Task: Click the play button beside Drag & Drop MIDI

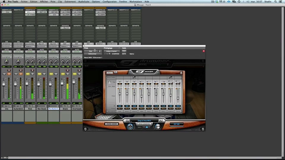Action: tap(161, 121)
